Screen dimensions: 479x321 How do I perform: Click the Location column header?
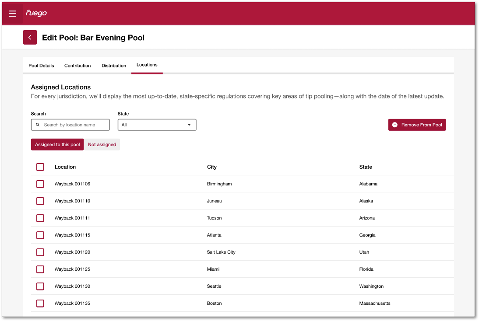[x=65, y=167]
